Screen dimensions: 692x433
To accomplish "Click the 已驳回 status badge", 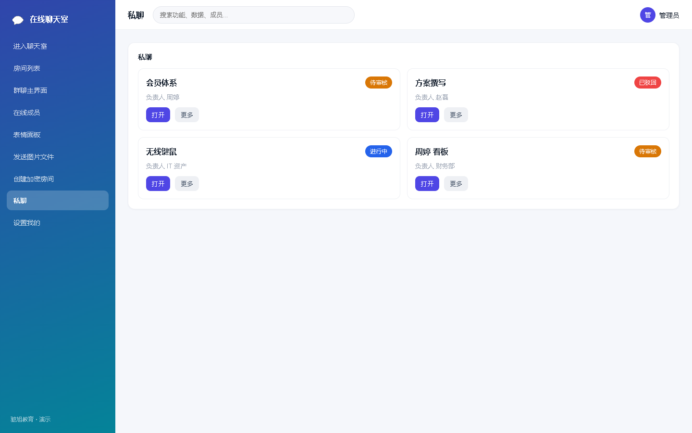I will pyautogui.click(x=648, y=83).
